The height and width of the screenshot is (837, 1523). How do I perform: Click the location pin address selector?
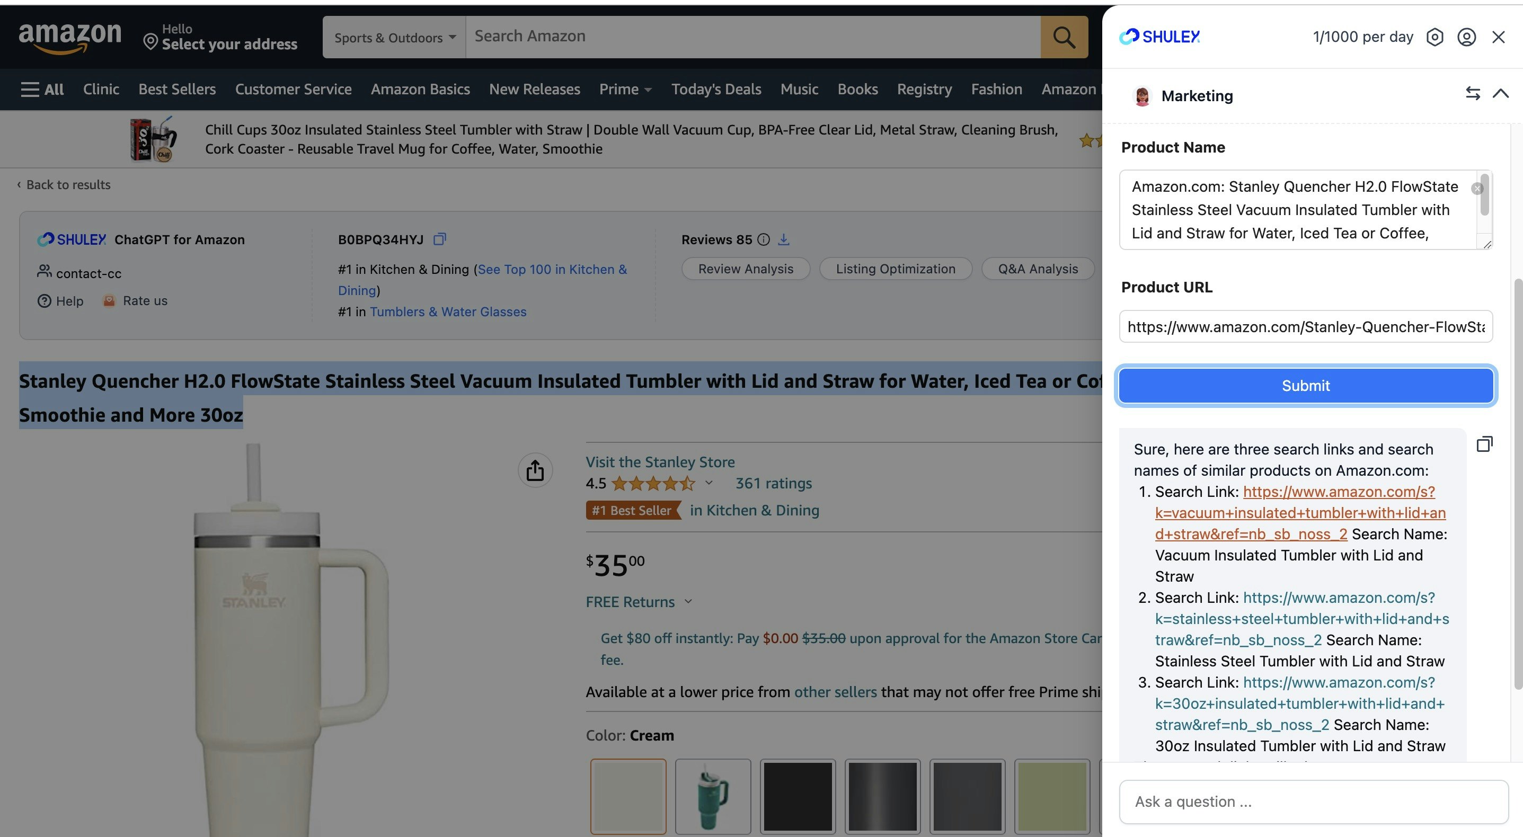click(x=220, y=37)
